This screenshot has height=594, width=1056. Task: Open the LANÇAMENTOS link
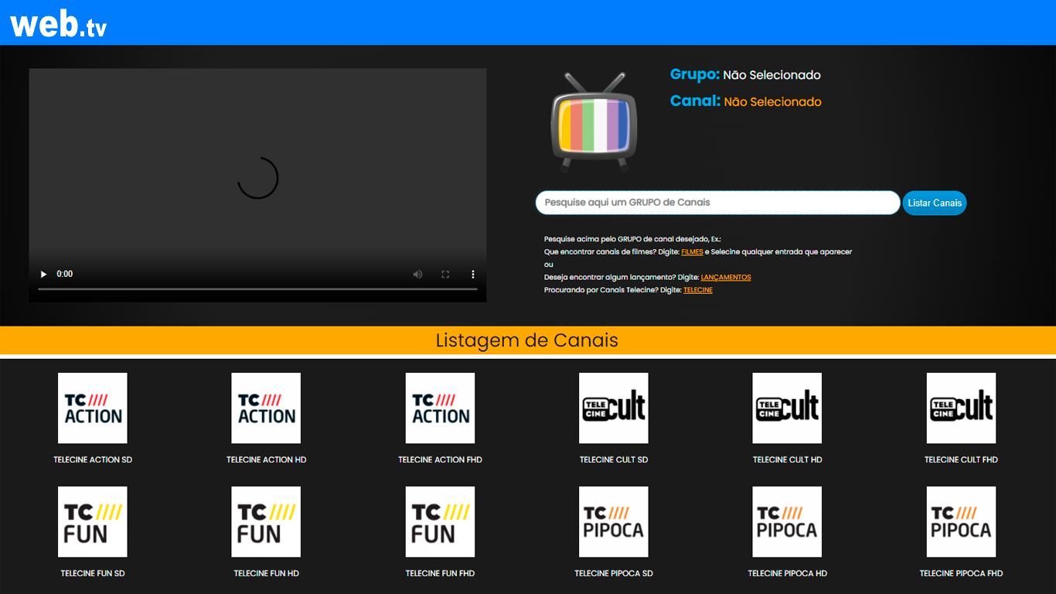(x=726, y=277)
